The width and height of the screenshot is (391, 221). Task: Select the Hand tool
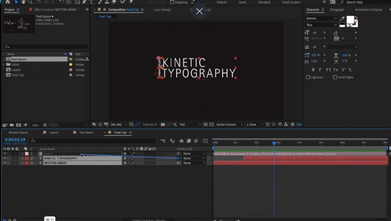click(x=23, y=2)
